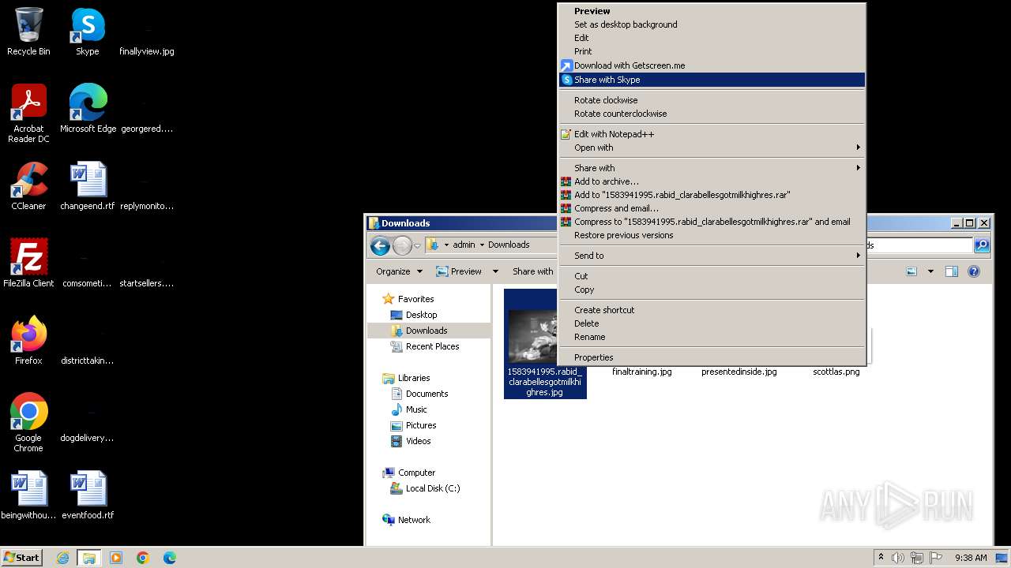
Task: Open Edge from the taskbar
Action: tap(170, 558)
